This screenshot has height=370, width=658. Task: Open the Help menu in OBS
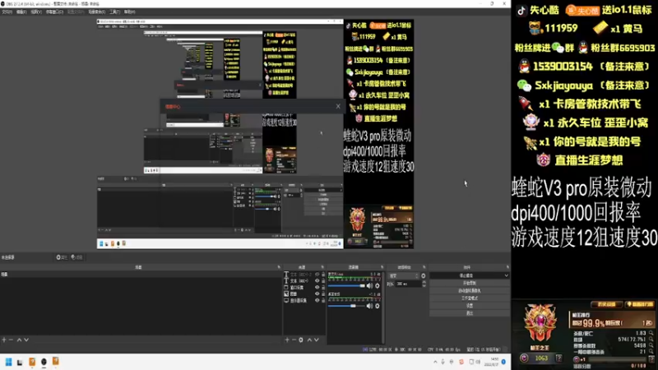[130, 12]
